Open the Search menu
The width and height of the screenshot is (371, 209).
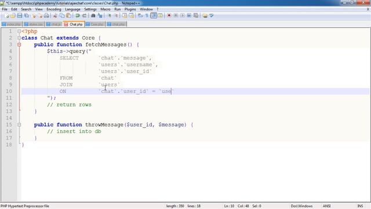tap(26, 9)
